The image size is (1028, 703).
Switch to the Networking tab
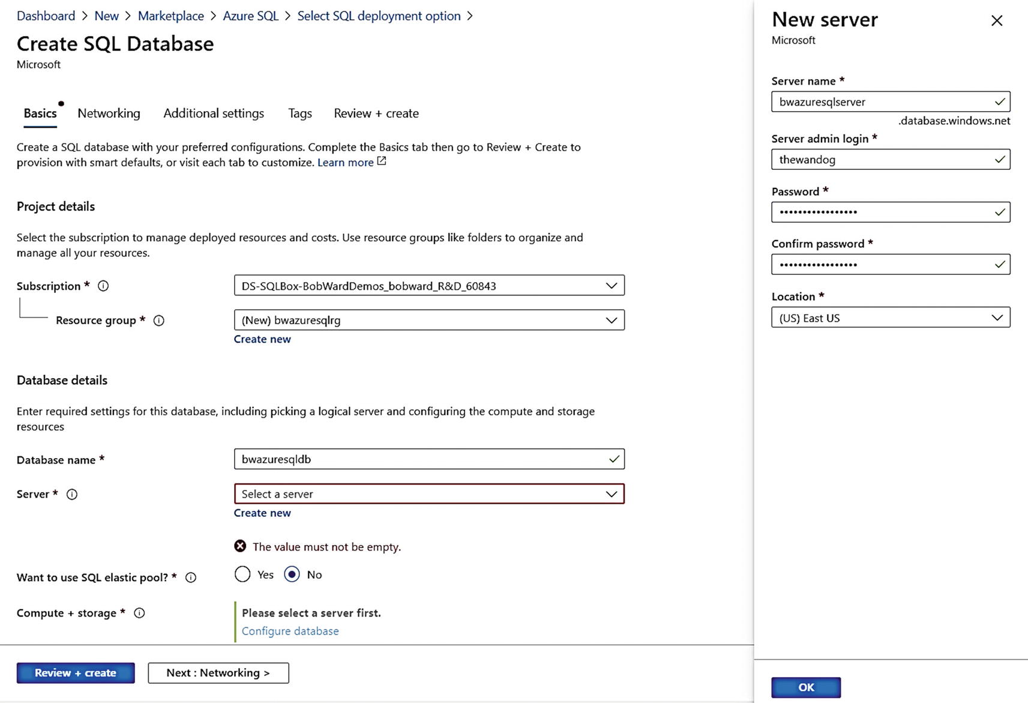click(x=109, y=113)
